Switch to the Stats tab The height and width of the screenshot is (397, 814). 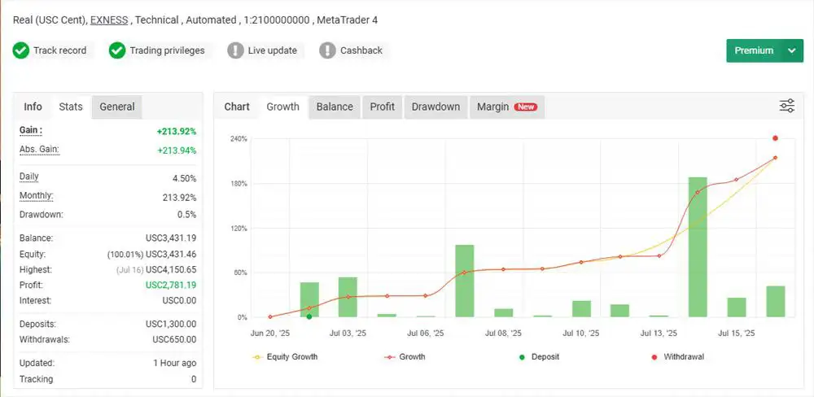(71, 107)
